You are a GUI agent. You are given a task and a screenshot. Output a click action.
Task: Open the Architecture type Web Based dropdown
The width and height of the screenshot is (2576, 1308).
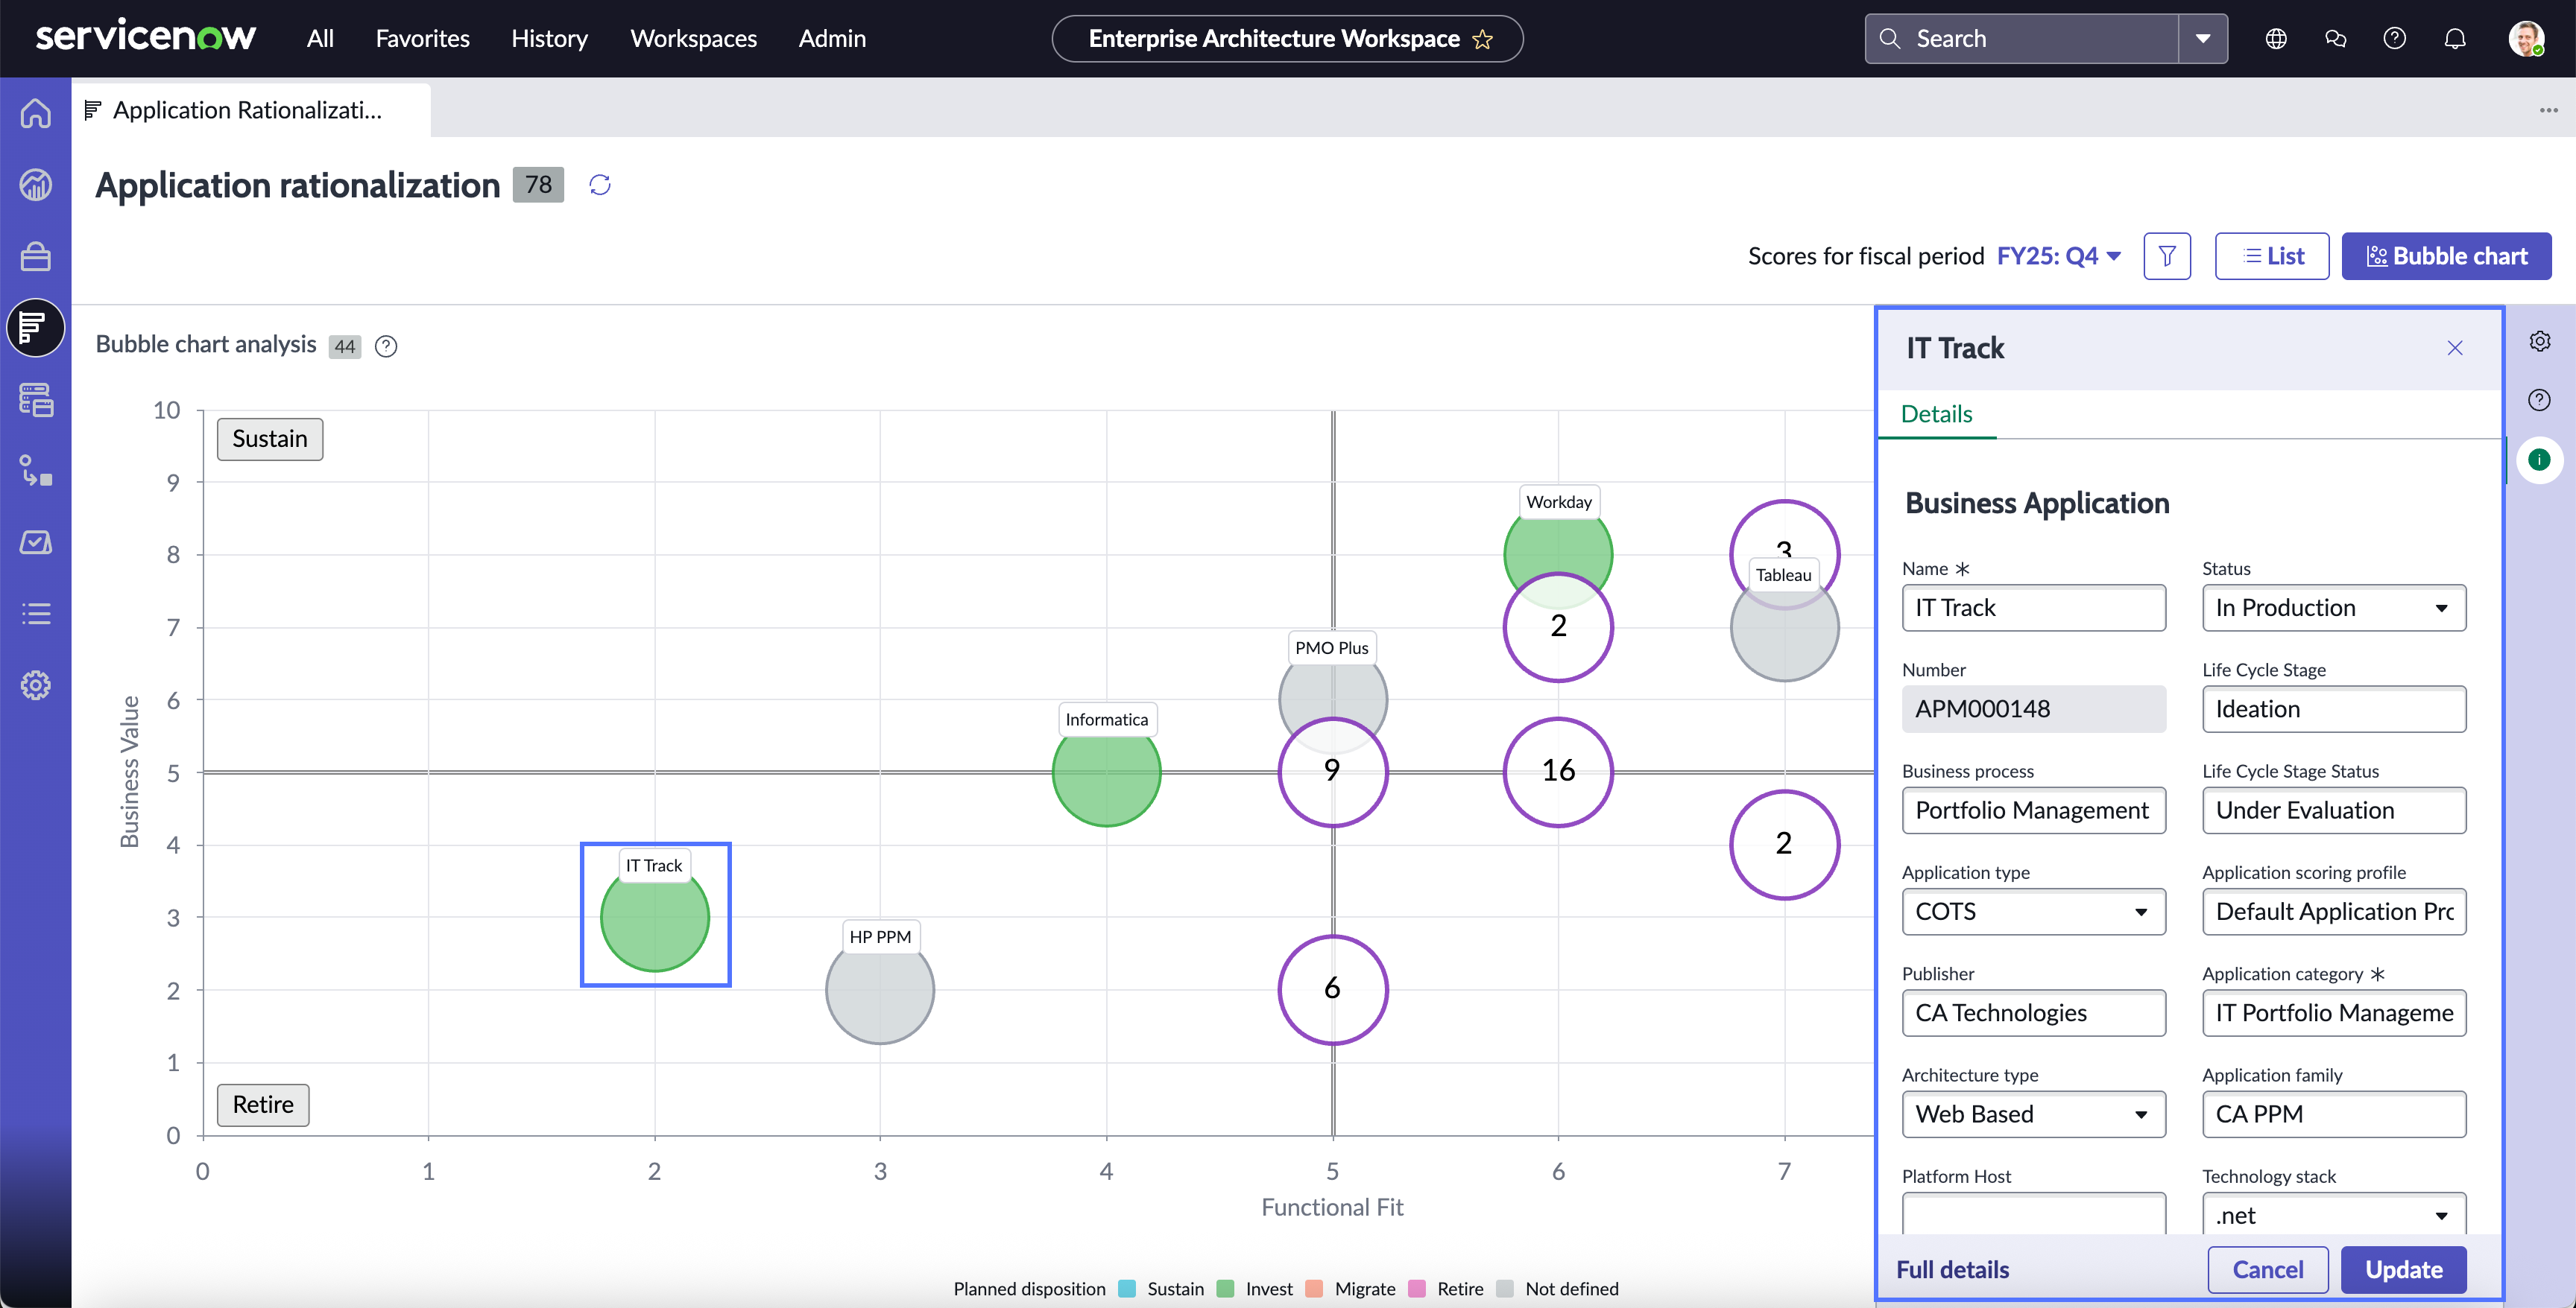(2034, 1115)
